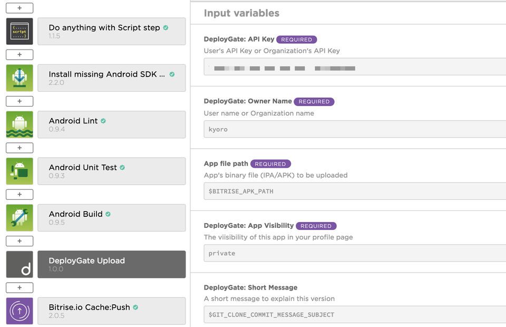
Task: Click the verified badge beside Android Lint
Action: [103, 121]
